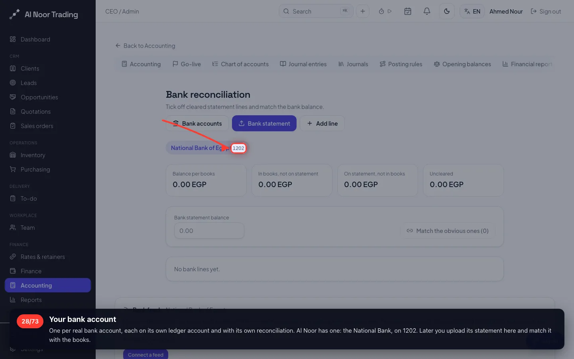Open the Posting rules tab
The width and height of the screenshot is (574, 359).
tap(401, 64)
